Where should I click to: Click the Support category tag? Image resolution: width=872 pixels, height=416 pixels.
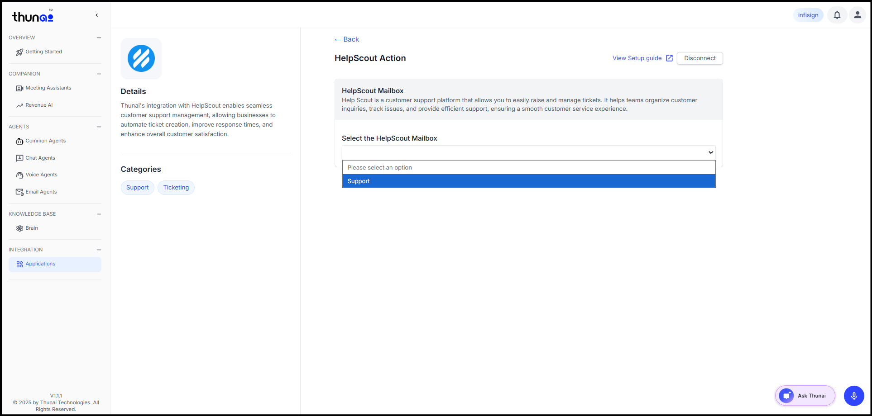[x=137, y=188]
